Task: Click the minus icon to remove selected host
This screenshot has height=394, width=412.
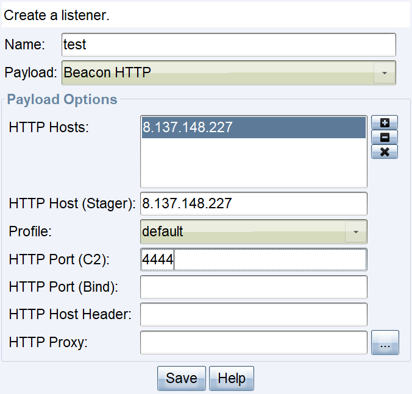Action: click(385, 137)
